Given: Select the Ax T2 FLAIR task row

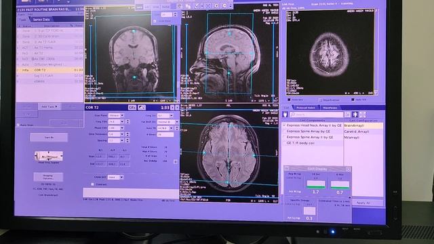Looking at the screenshot, I should point(50,42).
